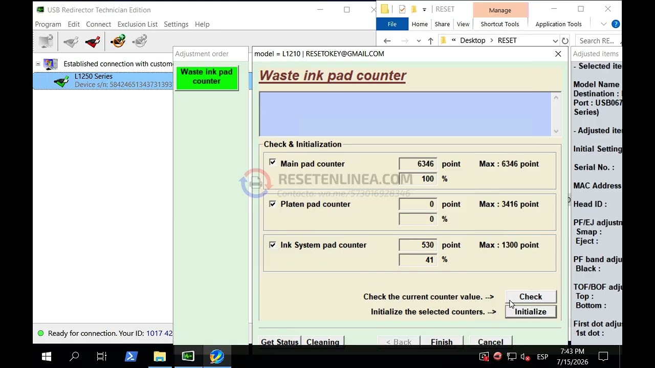This screenshot has width=655, height=368.
Task: Open PowerShell from the taskbar
Action: [131, 356]
